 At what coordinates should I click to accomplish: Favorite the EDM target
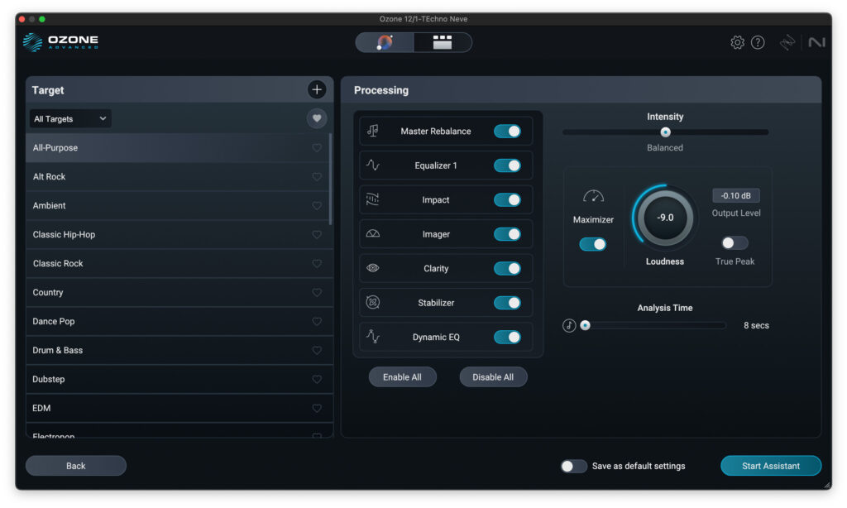[x=317, y=408]
